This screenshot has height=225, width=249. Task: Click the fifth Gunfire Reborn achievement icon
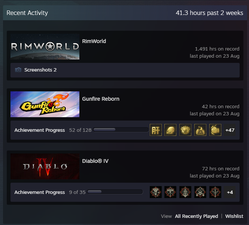click(x=215, y=130)
